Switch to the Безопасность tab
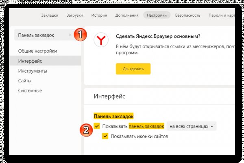Image resolution: width=244 pixels, height=163 pixels. click(187, 15)
